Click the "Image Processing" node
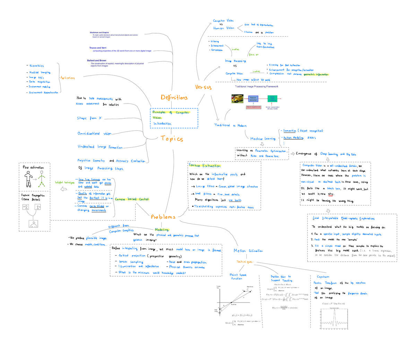This screenshot has height=350, width=416. click(x=235, y=61)
